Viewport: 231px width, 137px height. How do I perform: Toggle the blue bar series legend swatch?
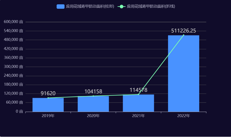[x=60, y=6]
